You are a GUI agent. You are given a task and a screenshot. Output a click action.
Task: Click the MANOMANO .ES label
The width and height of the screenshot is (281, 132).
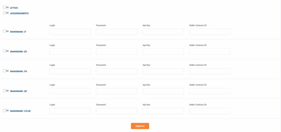pyautogui.click(x=18, y=52)
